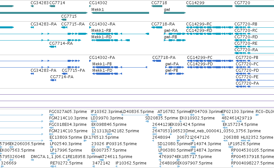
Task: Select the CG7714 gene label
Action: pos(57,3)
